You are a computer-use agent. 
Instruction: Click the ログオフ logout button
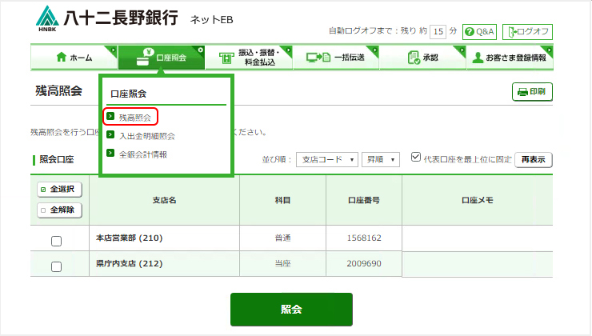click(527, 32)
